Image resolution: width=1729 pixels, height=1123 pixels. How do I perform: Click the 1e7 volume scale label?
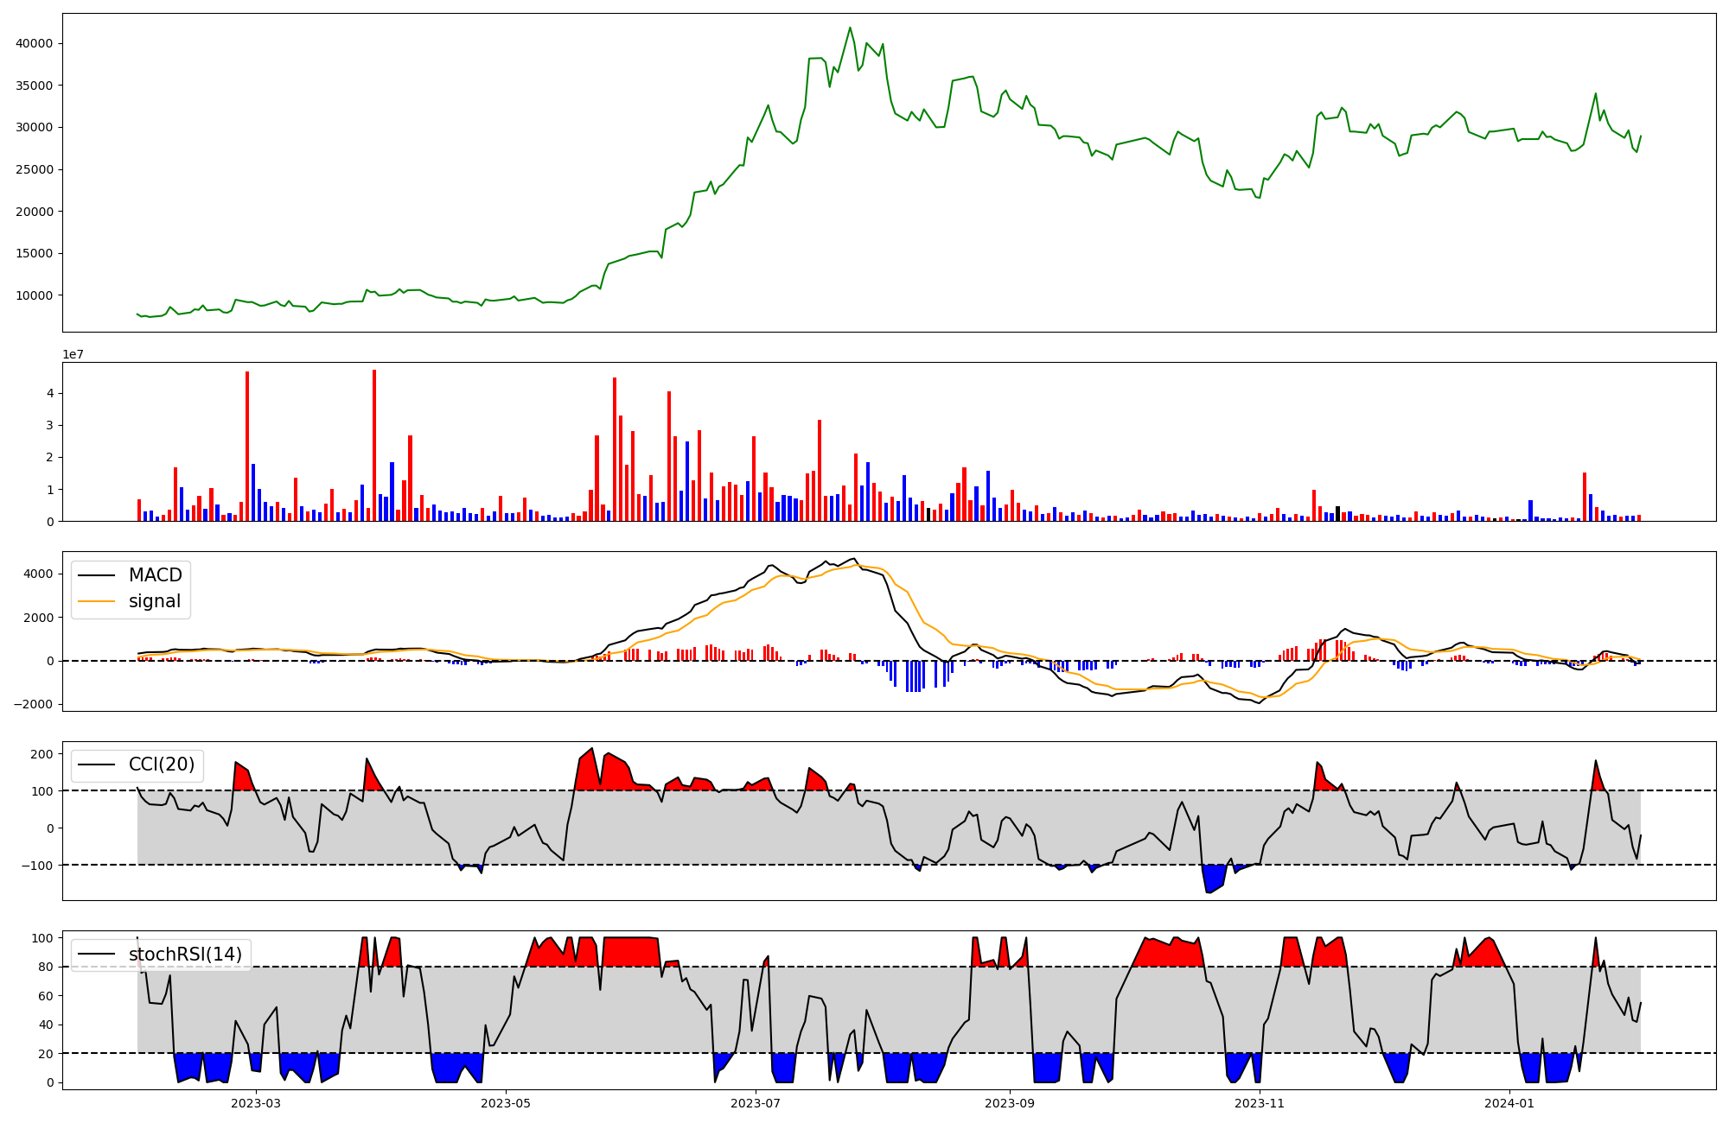[x=73, y=355]
